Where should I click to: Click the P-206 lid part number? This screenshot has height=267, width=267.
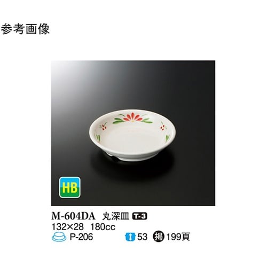point(81,237)
